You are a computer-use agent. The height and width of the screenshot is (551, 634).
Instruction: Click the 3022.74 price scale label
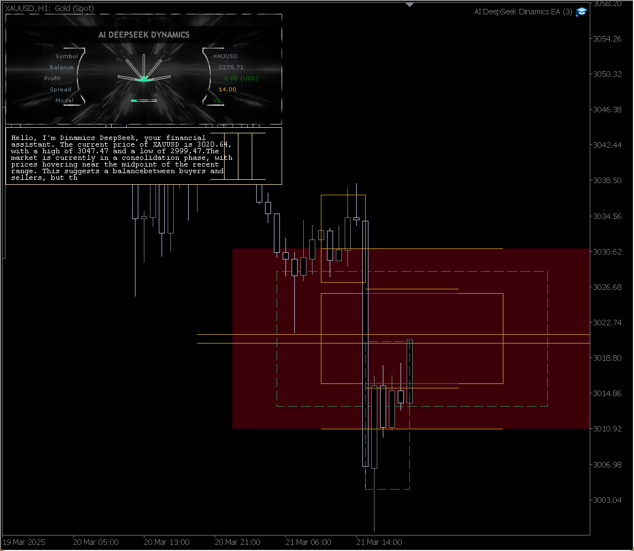pos(607,322)
